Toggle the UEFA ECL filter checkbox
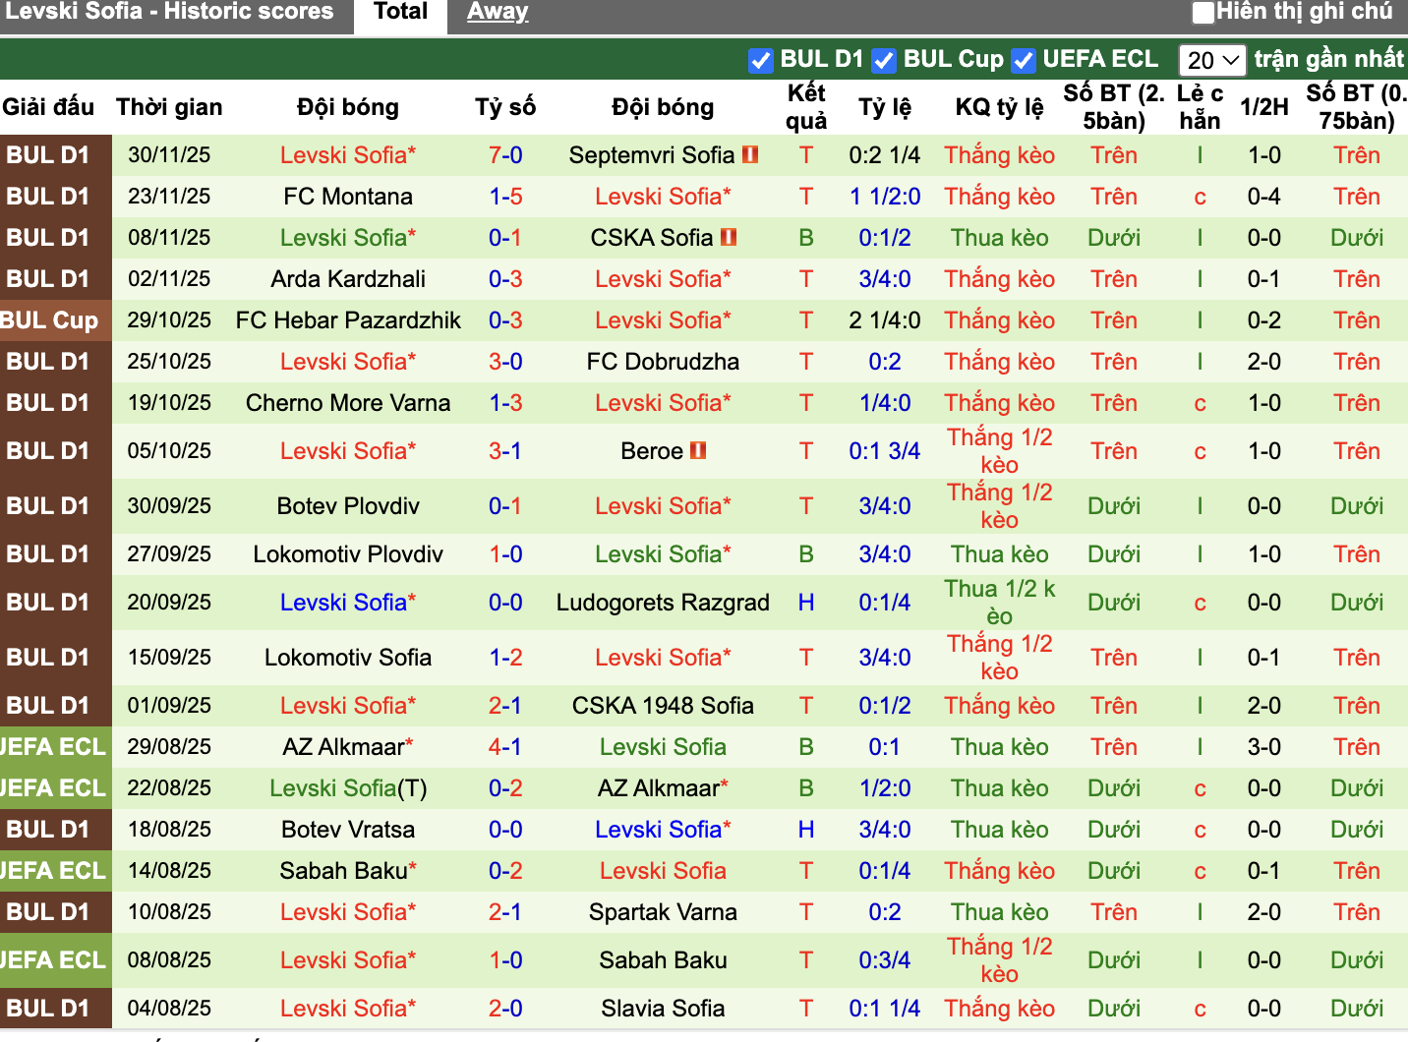Image resolution: width=1408 pixels, height=1042 pixels. (1024, 60)
